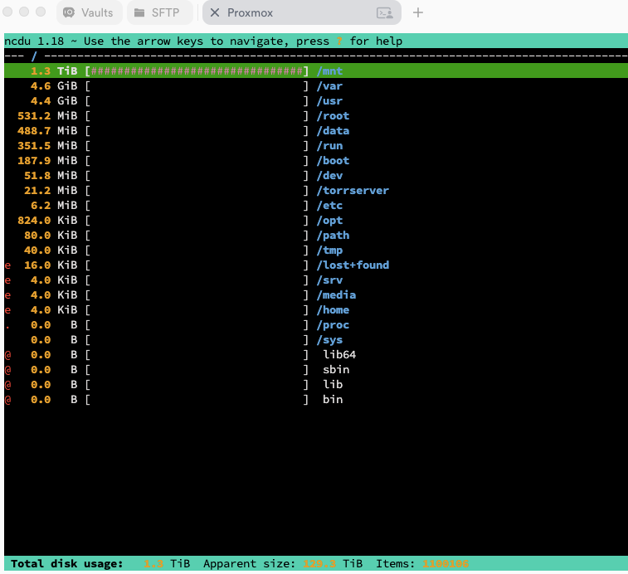Close the Proxmox tab
The width and height of the screenshot is (628, 574).
tap(215, 12)
